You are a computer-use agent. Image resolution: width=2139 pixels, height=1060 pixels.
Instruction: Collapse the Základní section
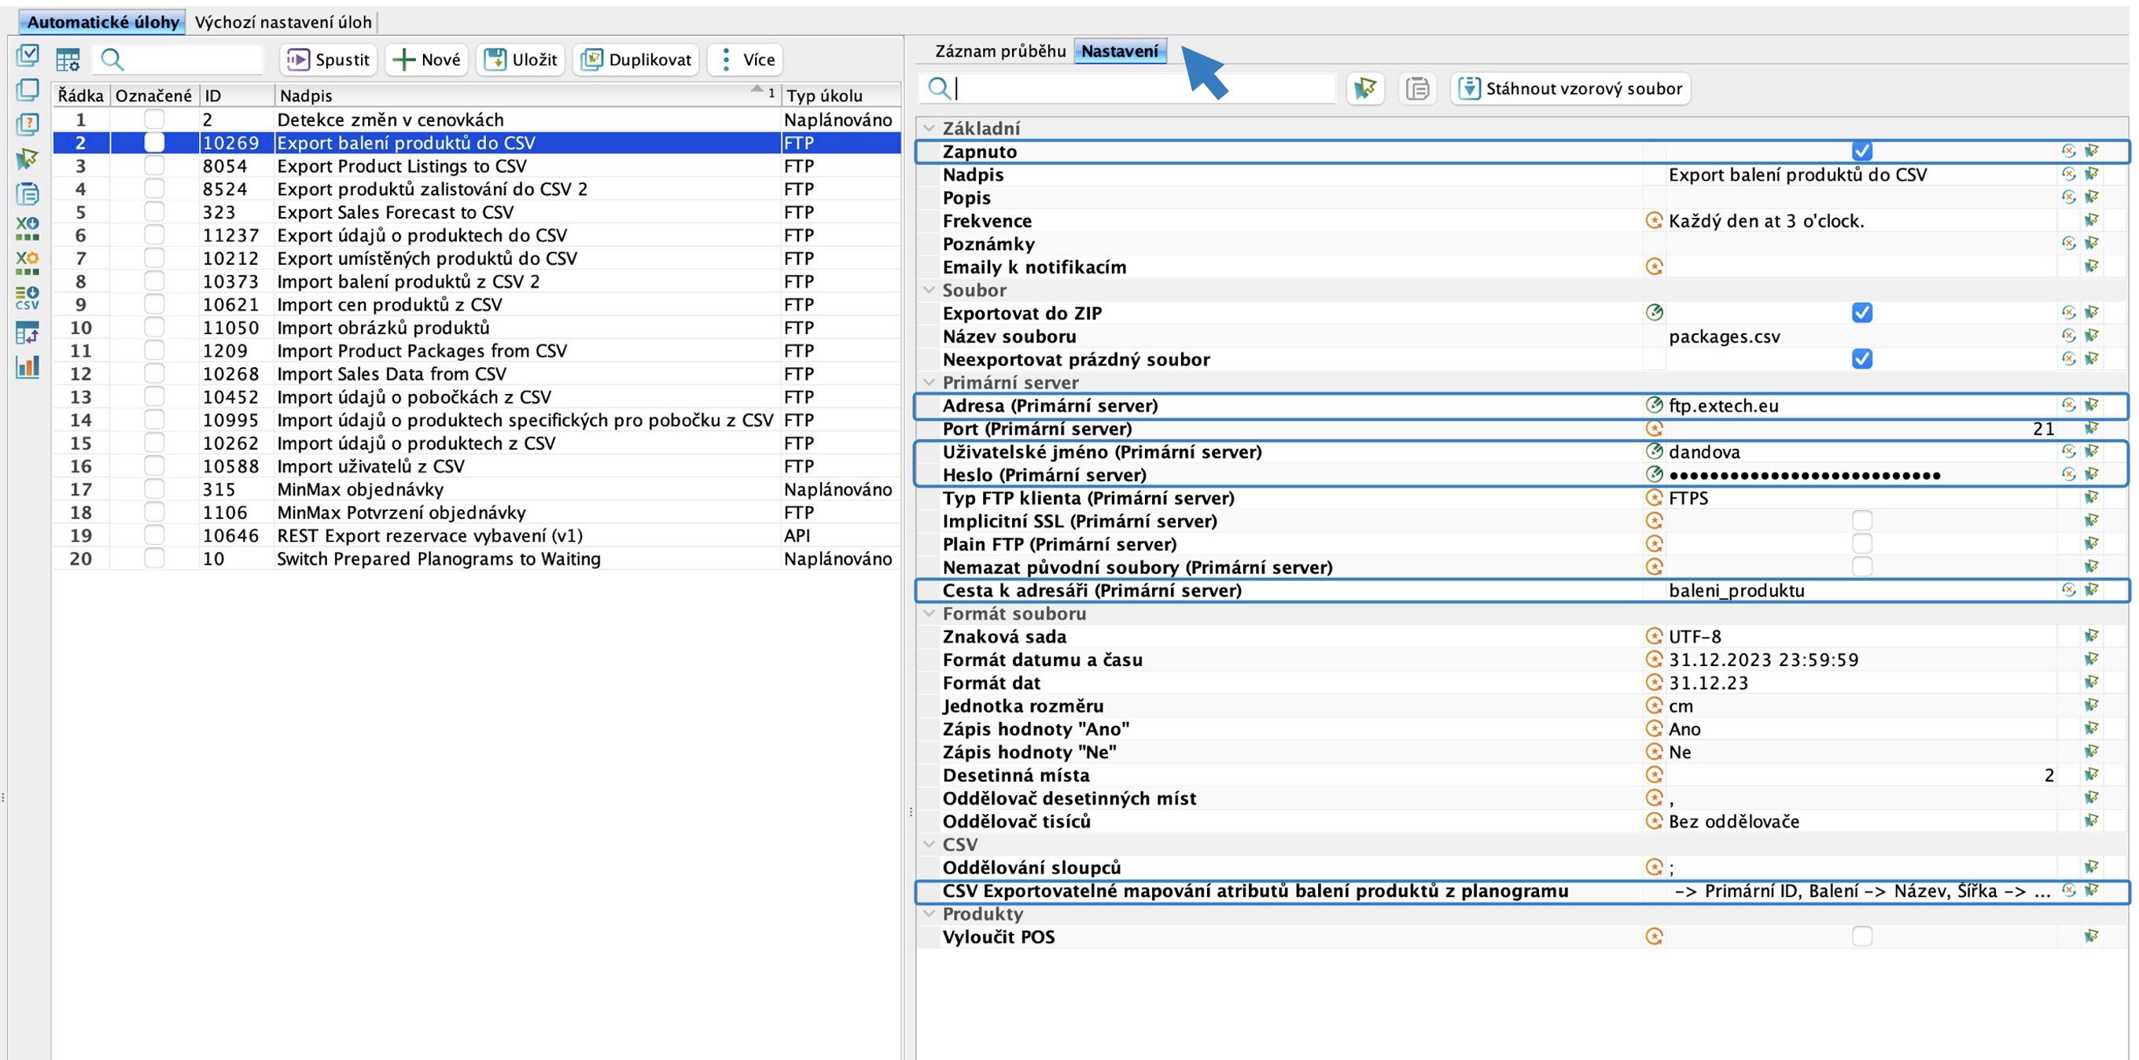930,129
